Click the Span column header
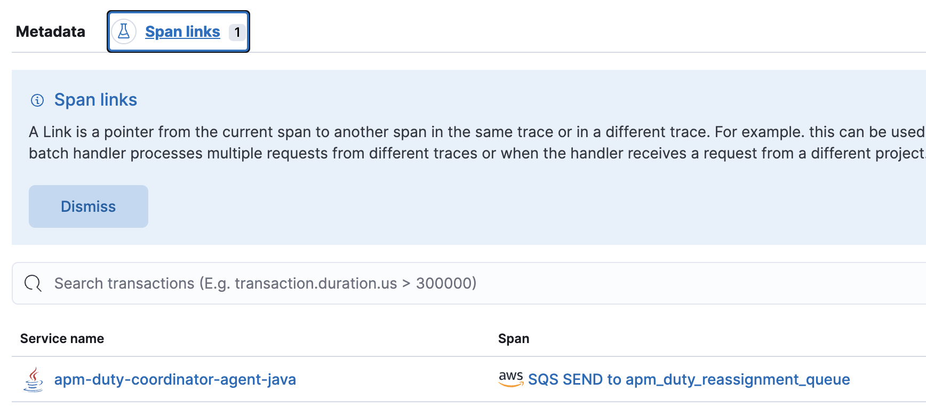This screenshot has height=414, width=926. (x=514, y=338)
